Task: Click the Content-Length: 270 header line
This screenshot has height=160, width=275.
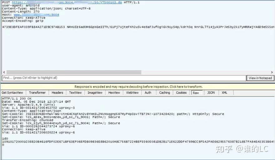Action: click(x=21, y=12)
